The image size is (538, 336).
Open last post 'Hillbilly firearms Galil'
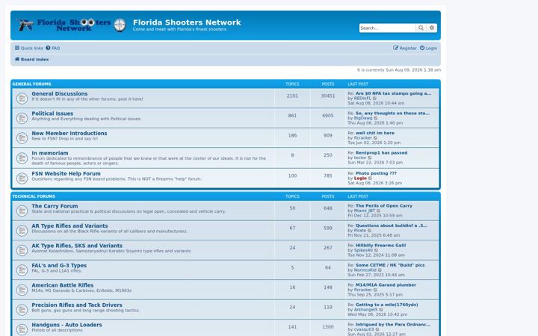point(380,246)
